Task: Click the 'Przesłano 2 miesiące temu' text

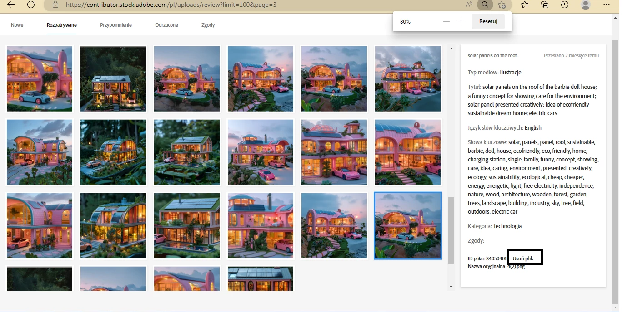Action: [x=571, y=55]
